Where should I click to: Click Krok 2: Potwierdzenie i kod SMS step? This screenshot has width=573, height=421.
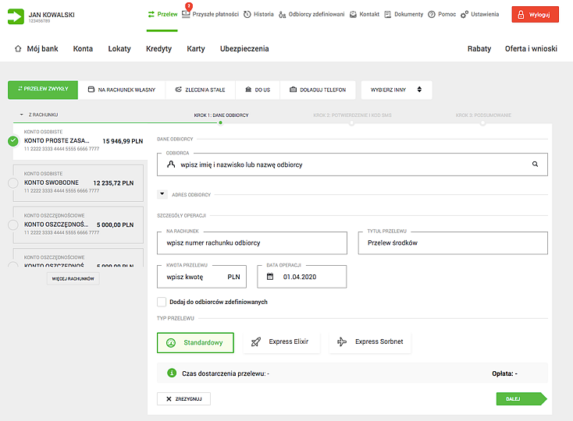tap(352, 115)
